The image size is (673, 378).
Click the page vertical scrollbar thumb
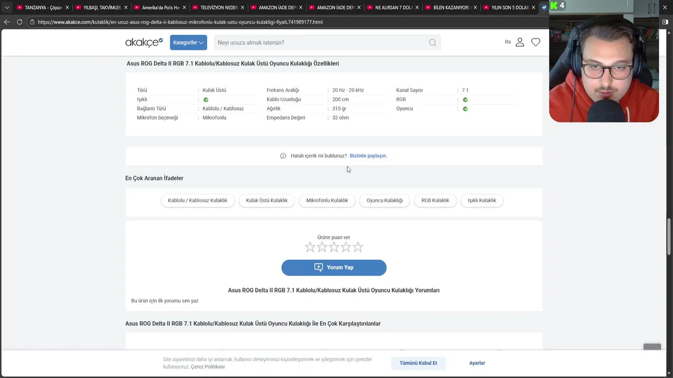(669, 236)
